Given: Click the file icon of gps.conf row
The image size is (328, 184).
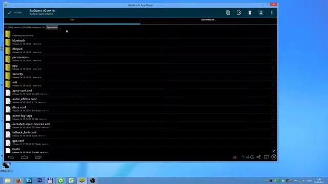Looking at the screenshot, I should [8, 143].
